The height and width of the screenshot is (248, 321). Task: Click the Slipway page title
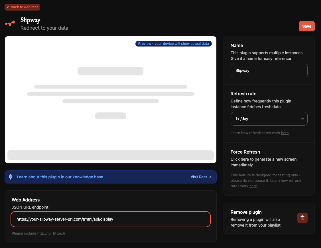30,20
